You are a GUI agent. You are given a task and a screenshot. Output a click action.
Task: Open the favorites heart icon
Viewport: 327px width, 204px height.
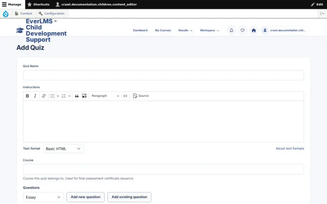click(242, 30)
